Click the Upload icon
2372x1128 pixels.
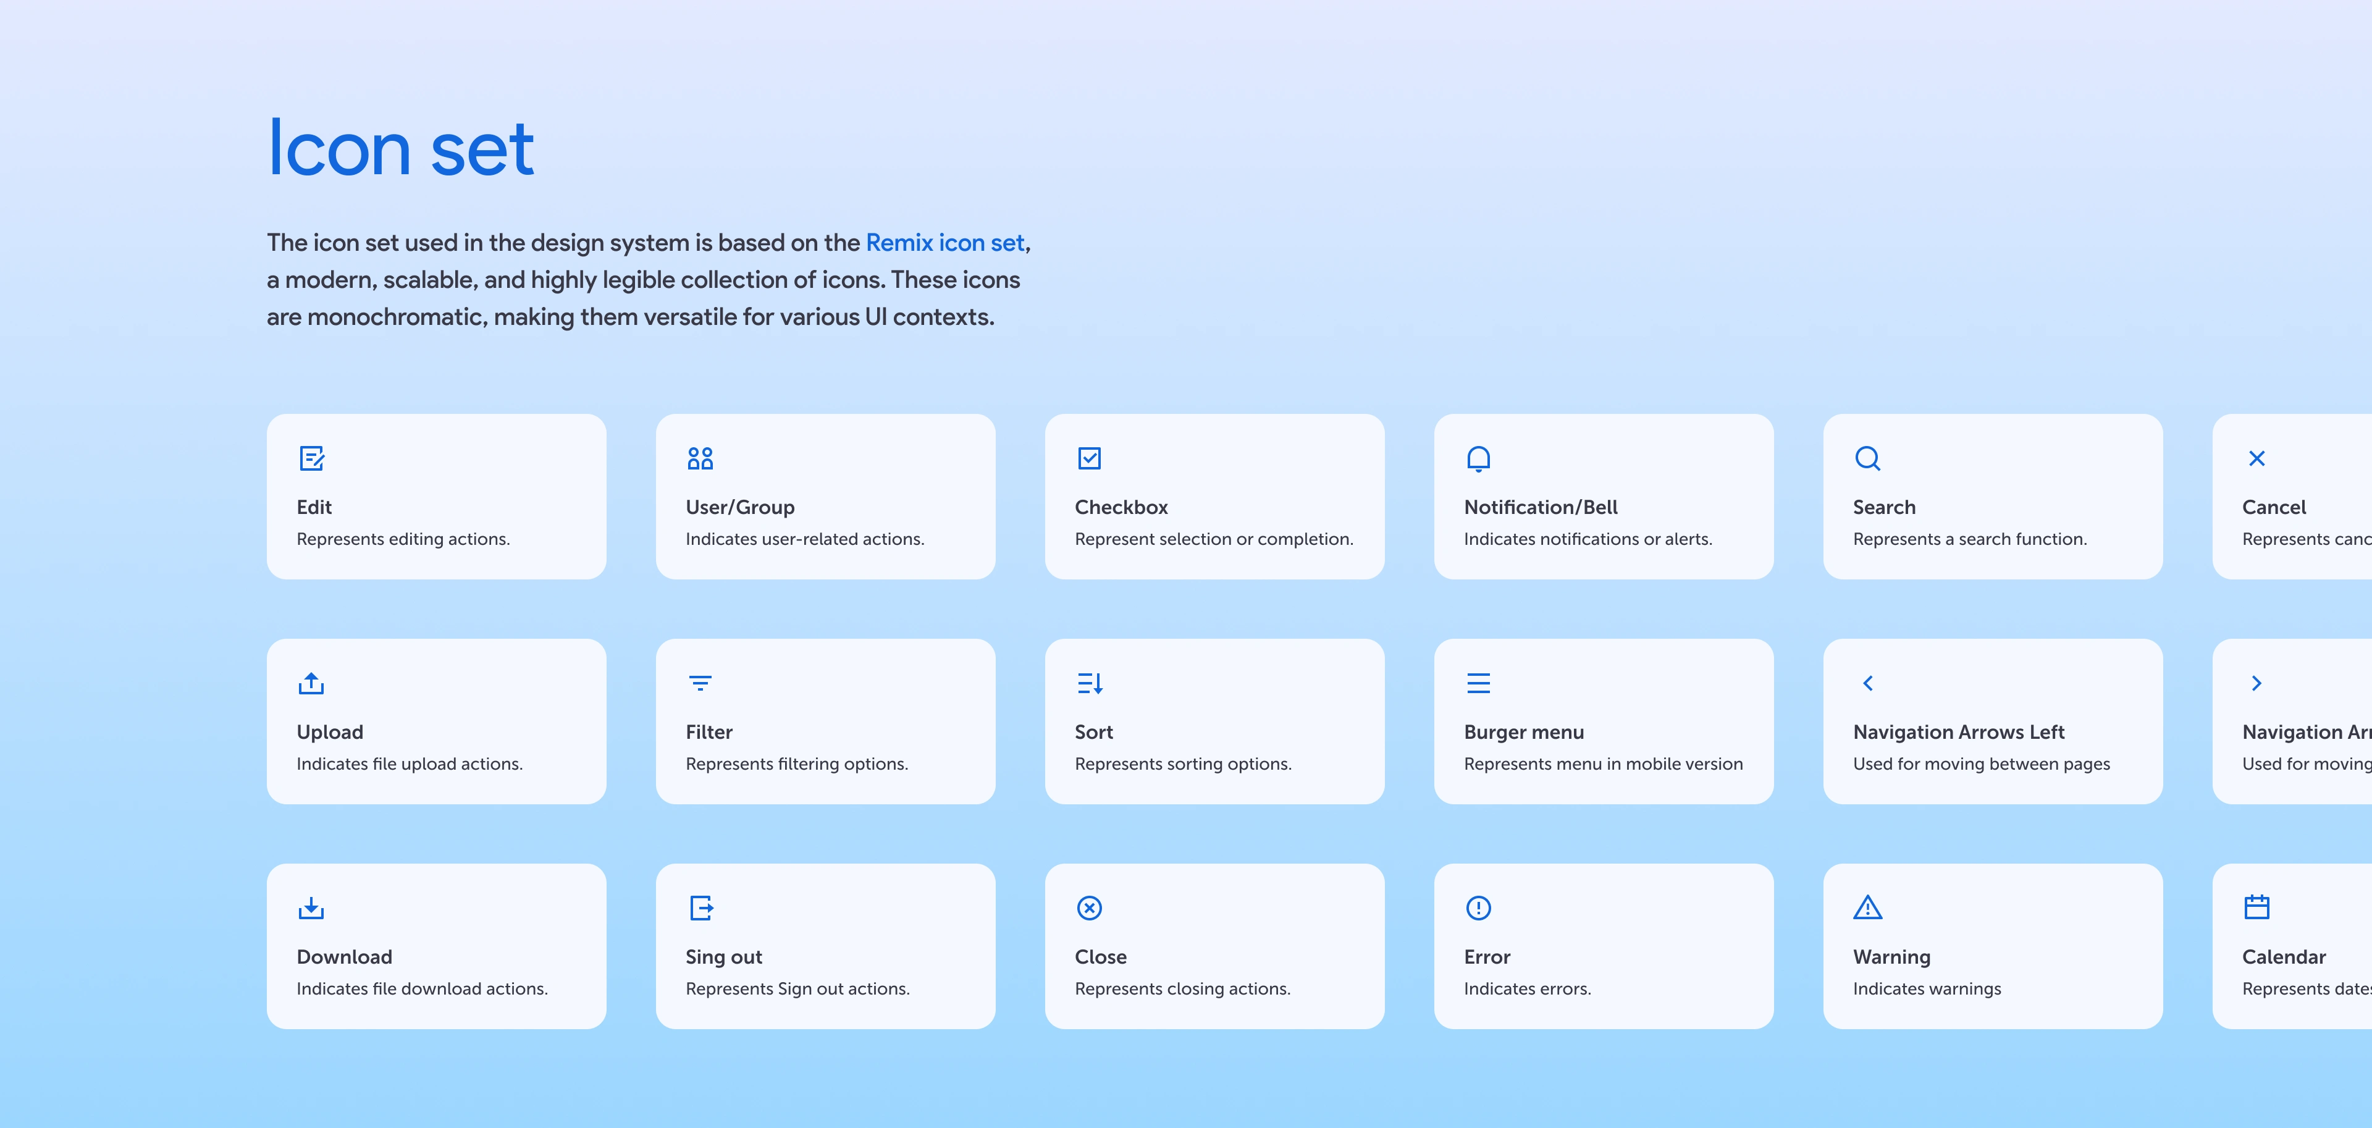click(x=311, y=683)
